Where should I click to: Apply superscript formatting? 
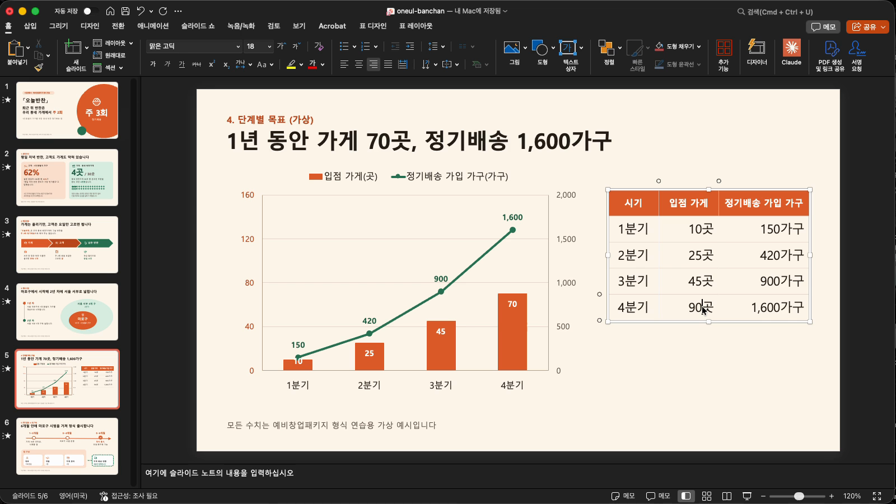(x=212, y=64)
